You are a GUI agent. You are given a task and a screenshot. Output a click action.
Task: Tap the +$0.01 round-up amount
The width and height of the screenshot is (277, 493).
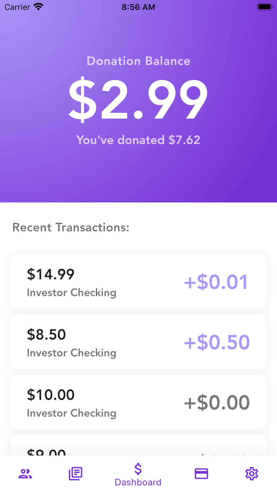[216, 282]
